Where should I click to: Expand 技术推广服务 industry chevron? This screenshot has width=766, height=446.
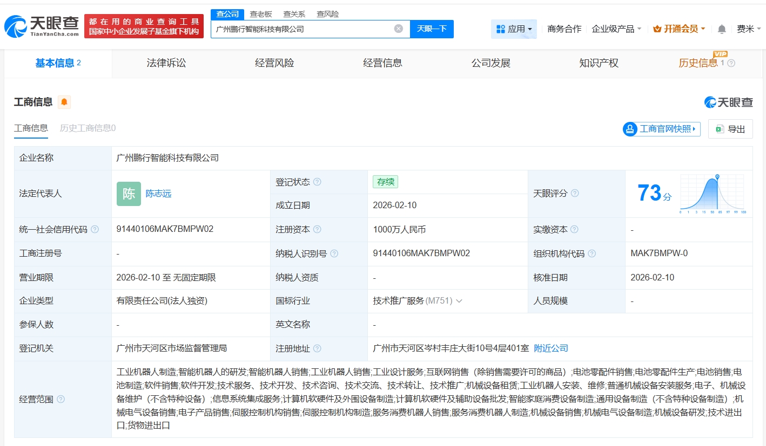[459, 301]
